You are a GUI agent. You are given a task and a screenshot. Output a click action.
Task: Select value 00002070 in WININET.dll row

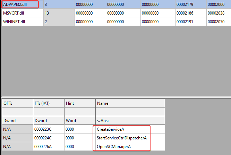[x=219, y=21]
